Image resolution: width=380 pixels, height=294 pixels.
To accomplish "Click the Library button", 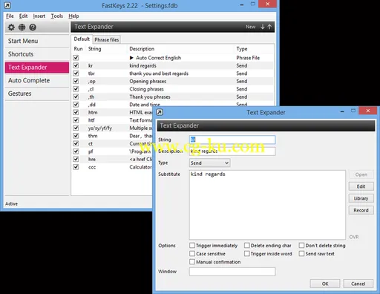I will tap(361, 198).
